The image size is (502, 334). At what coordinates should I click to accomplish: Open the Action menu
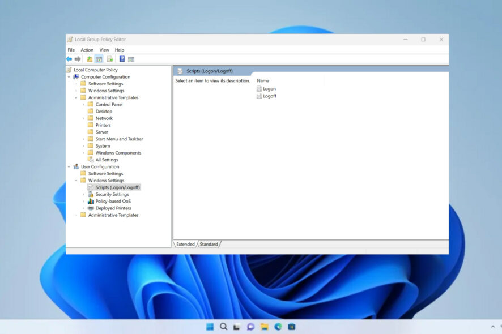87,50
